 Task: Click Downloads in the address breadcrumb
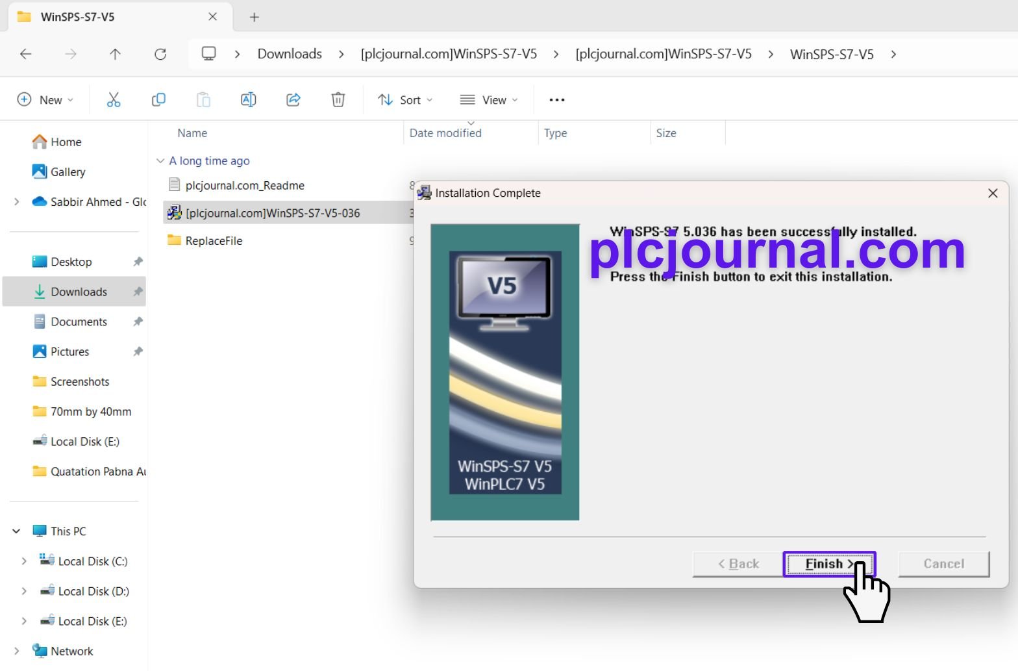point(290,54)
